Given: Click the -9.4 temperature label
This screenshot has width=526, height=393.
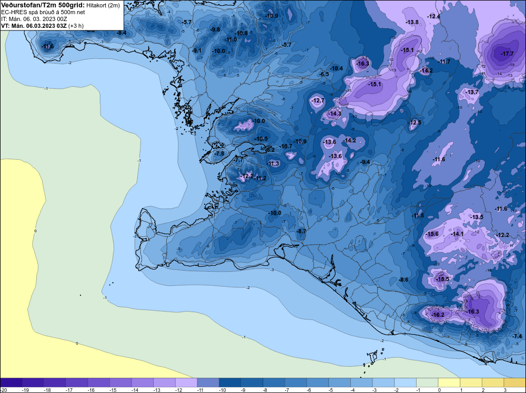Looking at the screenshot, I should 365,162.
